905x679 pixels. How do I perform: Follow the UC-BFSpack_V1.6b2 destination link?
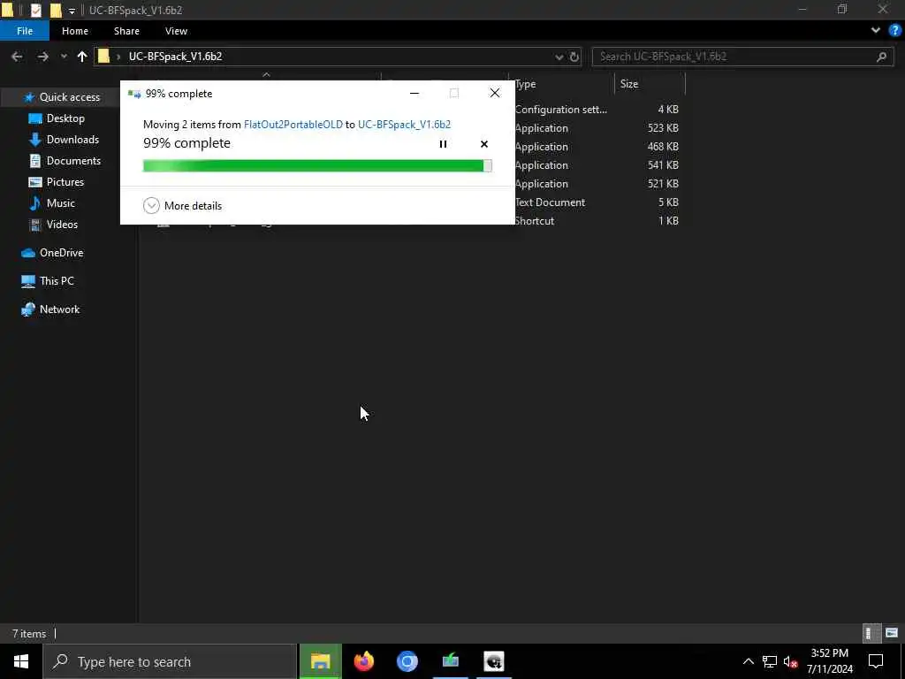pos(404,124)
